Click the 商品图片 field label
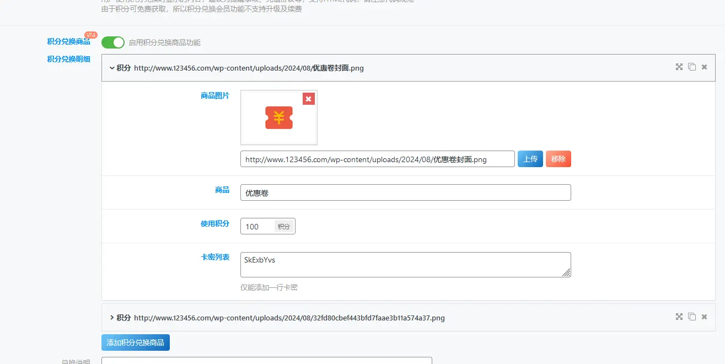725x364 pixels. pyautogui.click(x=215, y=95)
